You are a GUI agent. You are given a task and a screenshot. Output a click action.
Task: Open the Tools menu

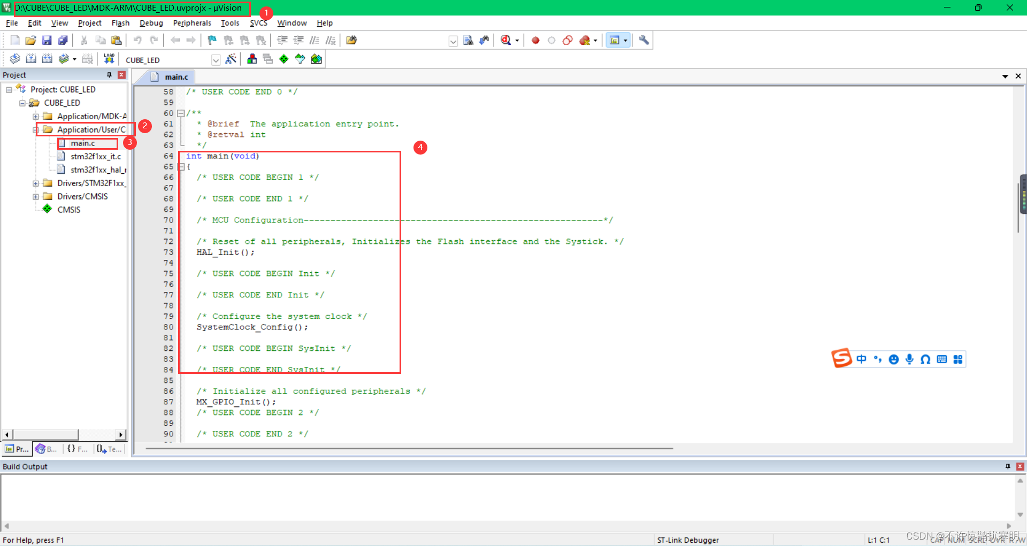tap(230, 23)
